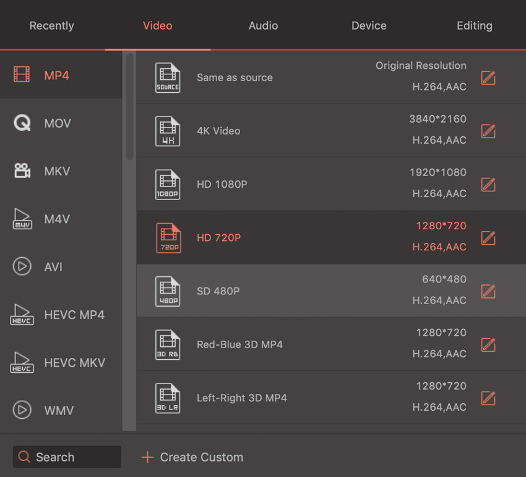
Task: Click the HD 720P edit pencil icon
Action: [x=488, y=238]
